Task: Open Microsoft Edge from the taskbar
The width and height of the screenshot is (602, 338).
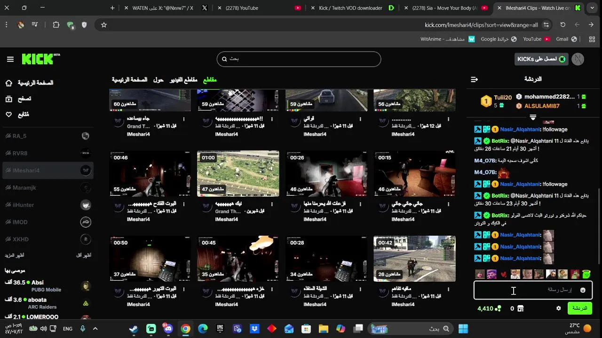Action: point(203,329)
